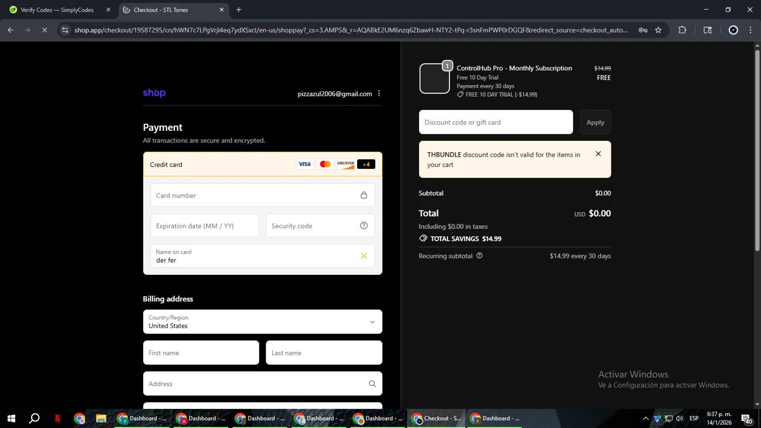Click the ESP language indicator

coord(694,418)
